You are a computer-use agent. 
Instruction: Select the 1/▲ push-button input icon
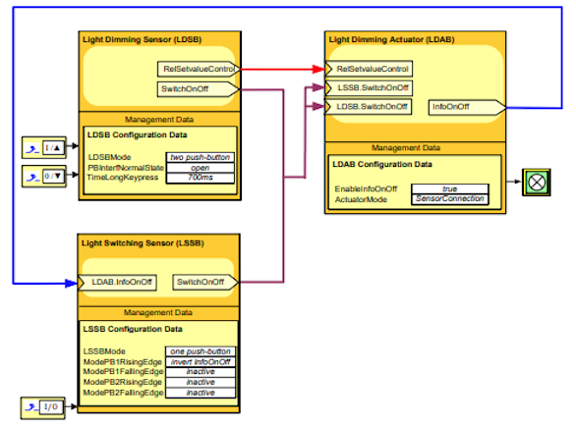[x=44, y=147]
